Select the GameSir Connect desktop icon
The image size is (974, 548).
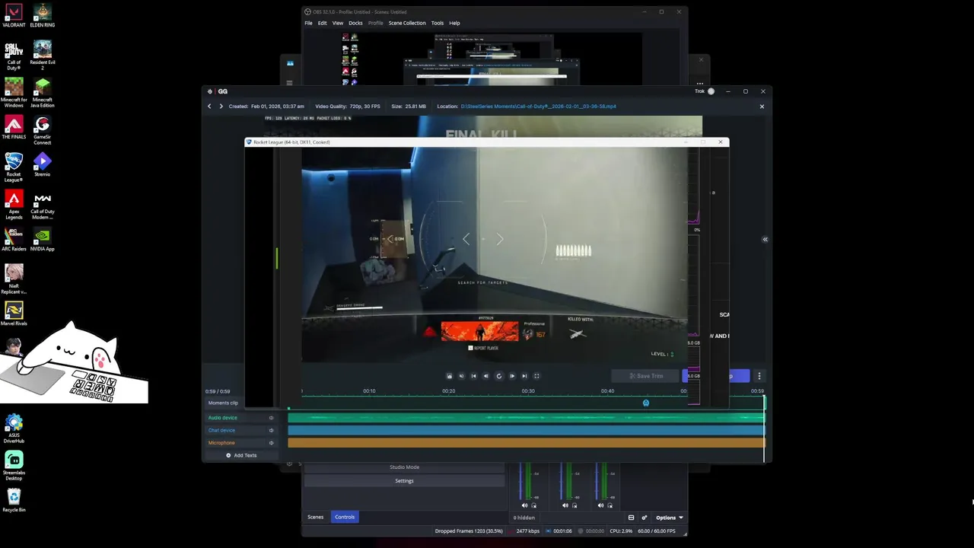pos(43,130)
